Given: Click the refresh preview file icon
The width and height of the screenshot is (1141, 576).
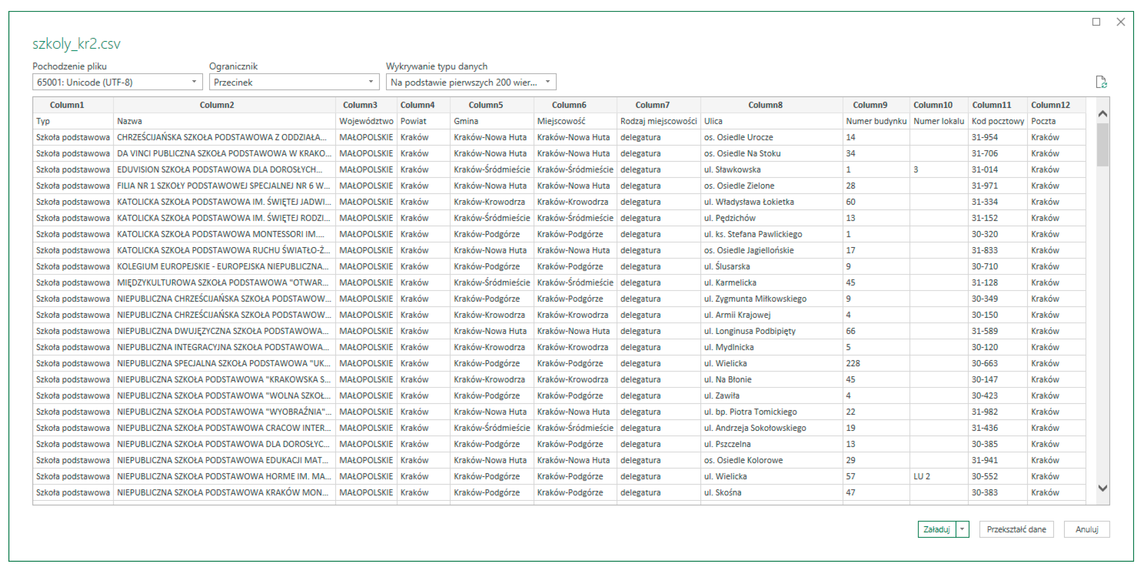Looking at the screenshot, I should (x=1101, y=82).
